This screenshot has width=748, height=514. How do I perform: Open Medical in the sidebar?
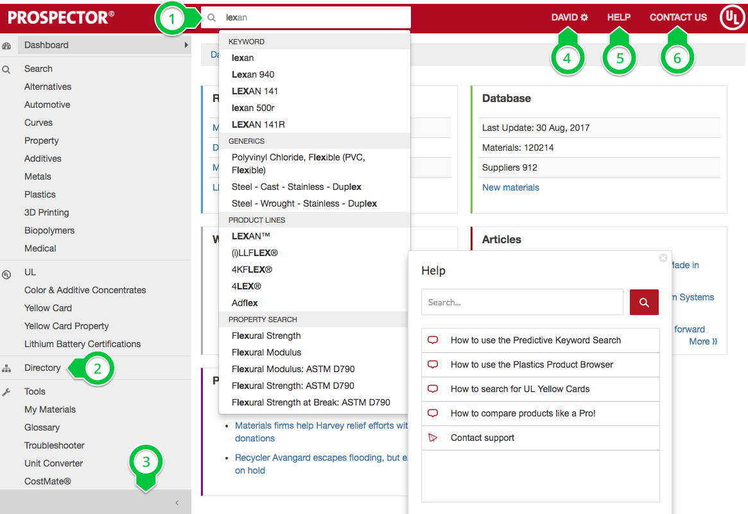click(40, 248)
